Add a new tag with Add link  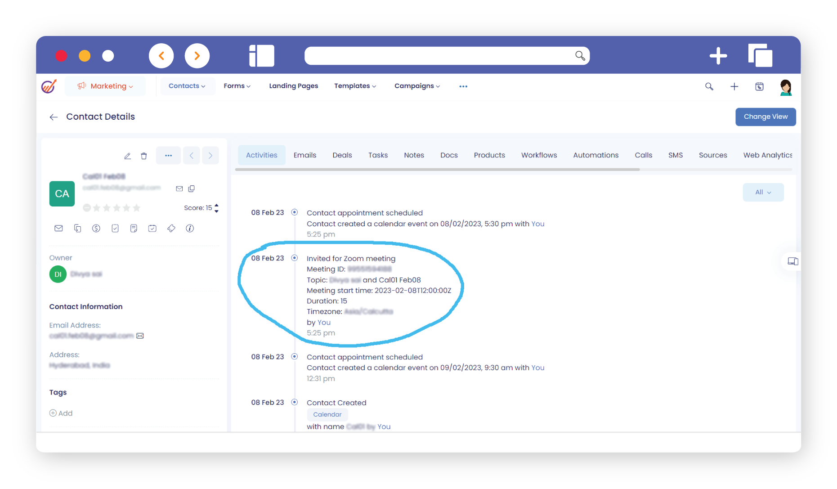tap(61, 413)
